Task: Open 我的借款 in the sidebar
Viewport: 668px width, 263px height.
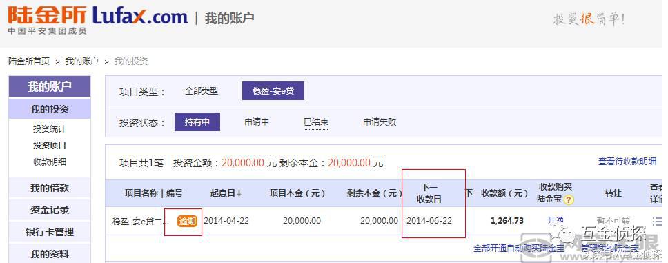Action: click(x=50, y=188)
